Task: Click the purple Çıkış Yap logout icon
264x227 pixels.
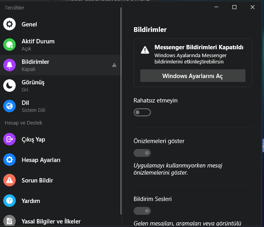Action: [x=9, y=139]
